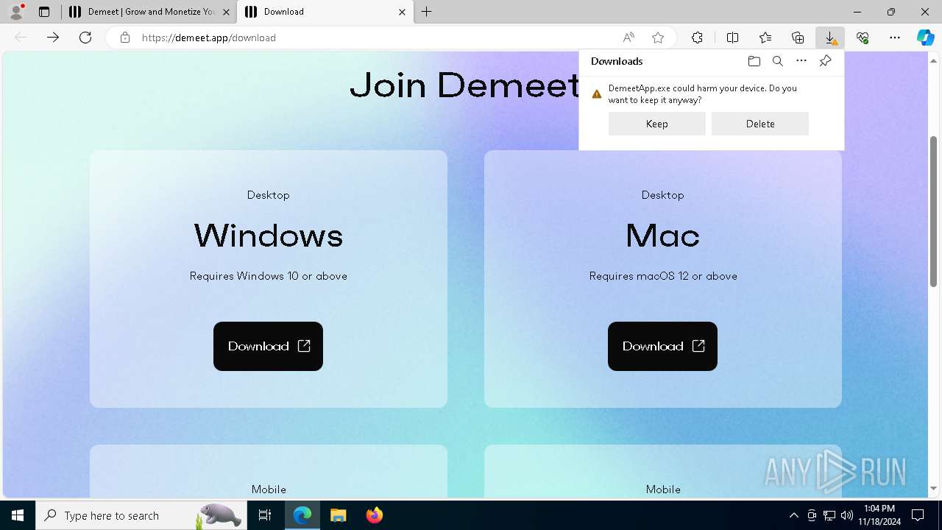This screenshot has height=530, width=942.
Task: Open Browser essentials icon
Action: [x=863, y=38]
